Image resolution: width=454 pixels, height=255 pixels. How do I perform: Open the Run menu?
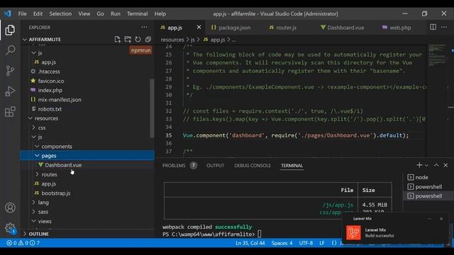(x=115, y=13)
